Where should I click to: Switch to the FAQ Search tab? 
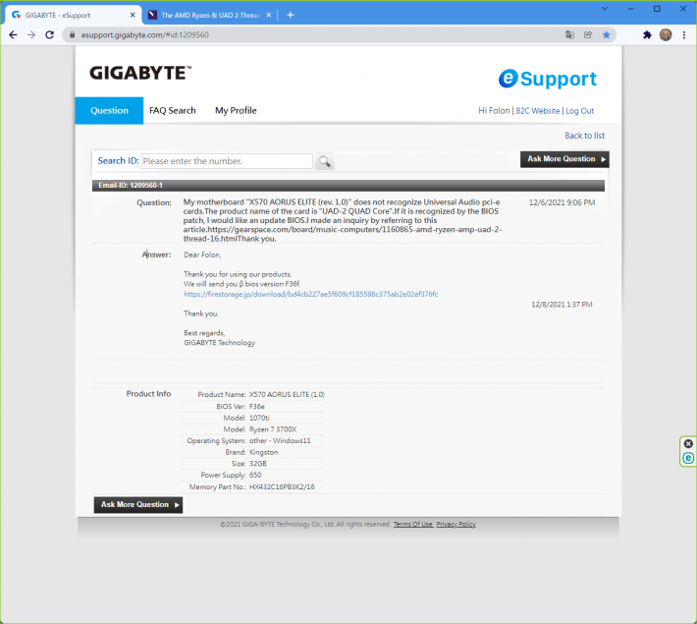[x=172, y=111]
